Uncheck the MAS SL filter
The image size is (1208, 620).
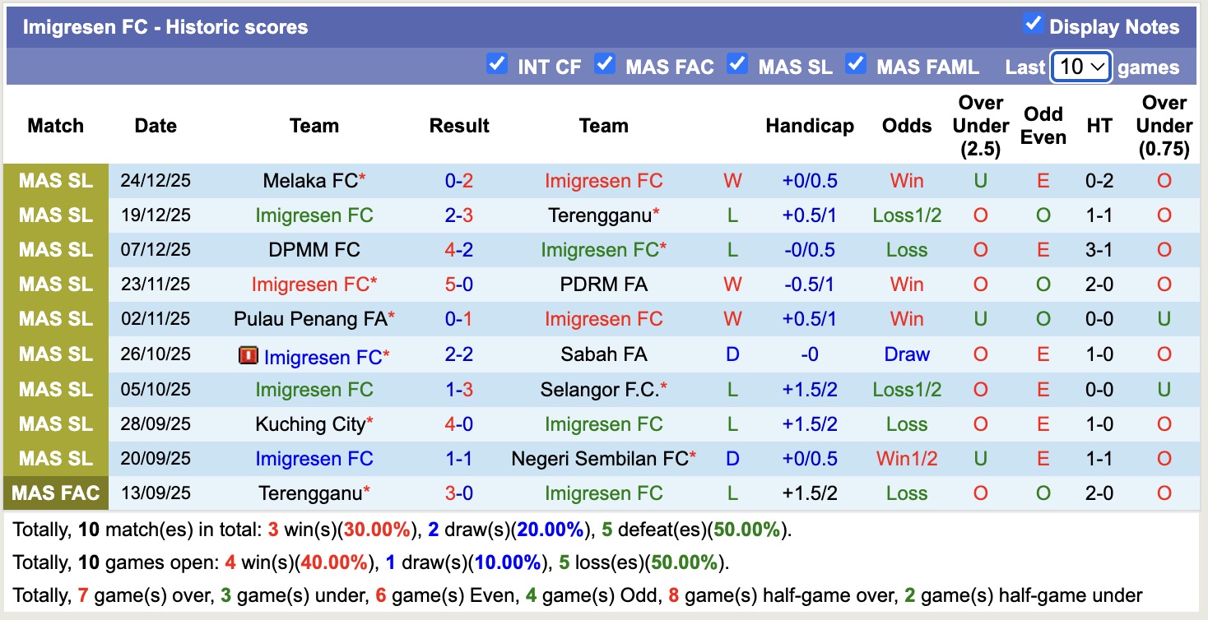(x=737, y=63)
